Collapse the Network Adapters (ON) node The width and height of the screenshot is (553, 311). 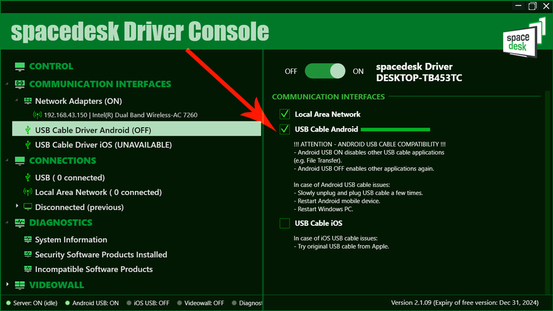(17, 100)
